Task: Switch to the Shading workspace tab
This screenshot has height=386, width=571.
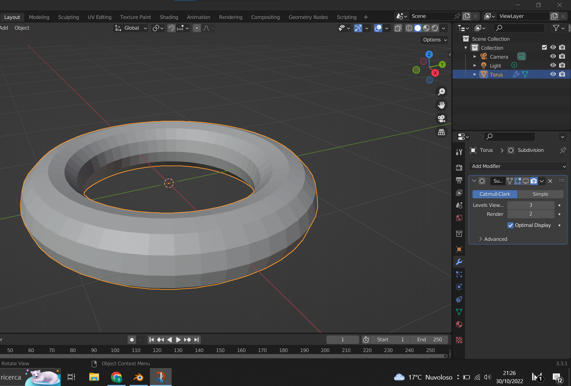Action: coord(169,17)
